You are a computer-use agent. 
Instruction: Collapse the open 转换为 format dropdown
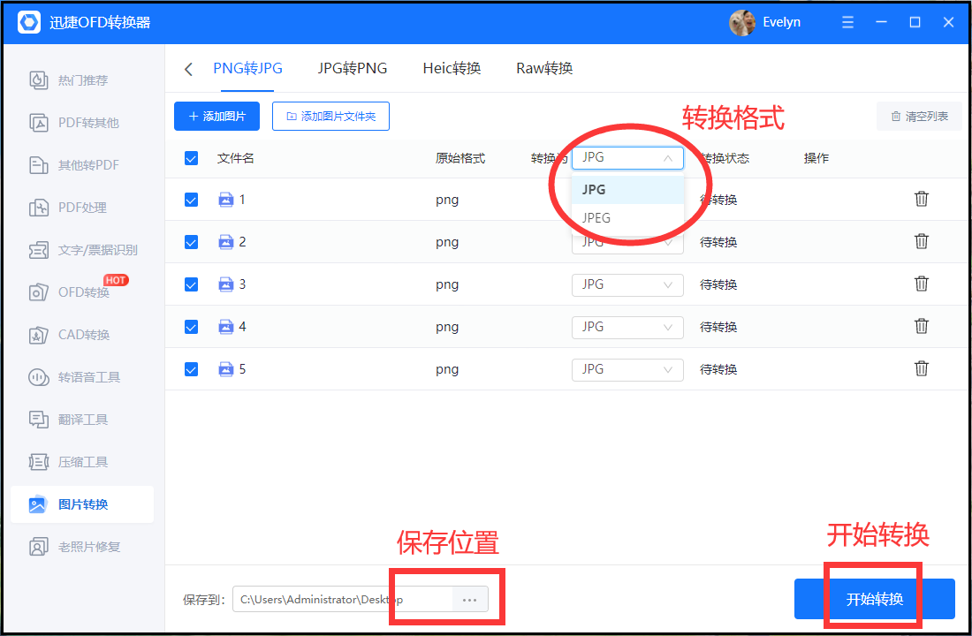tap(627, 158)
